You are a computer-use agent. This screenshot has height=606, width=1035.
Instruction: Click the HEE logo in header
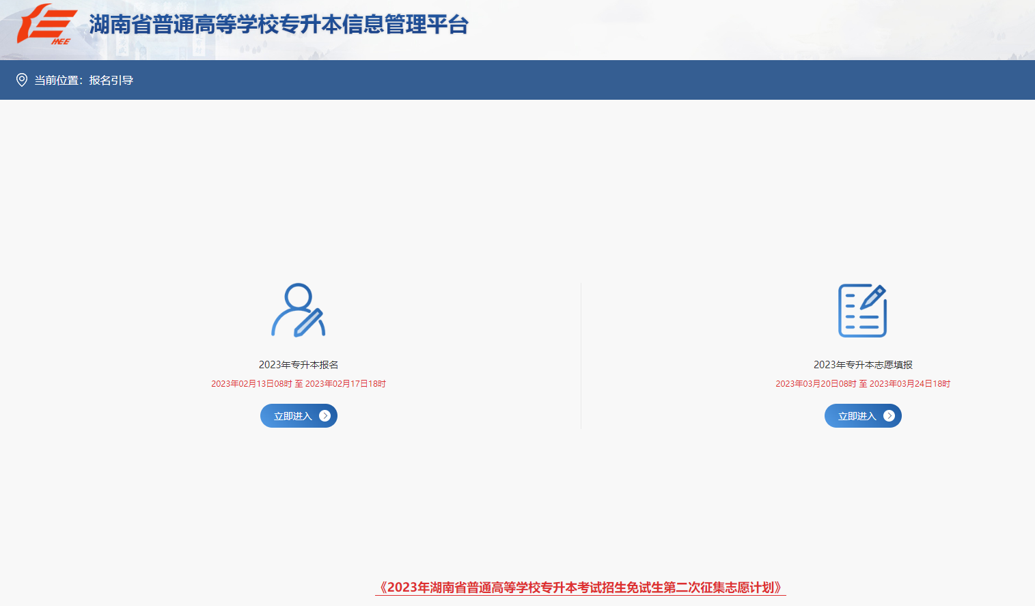46,24
